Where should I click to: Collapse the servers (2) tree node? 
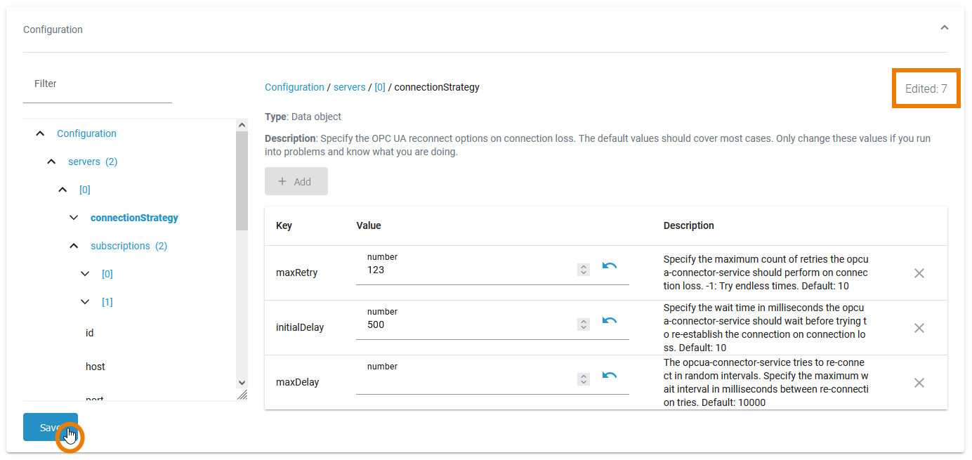pos(52,162)
